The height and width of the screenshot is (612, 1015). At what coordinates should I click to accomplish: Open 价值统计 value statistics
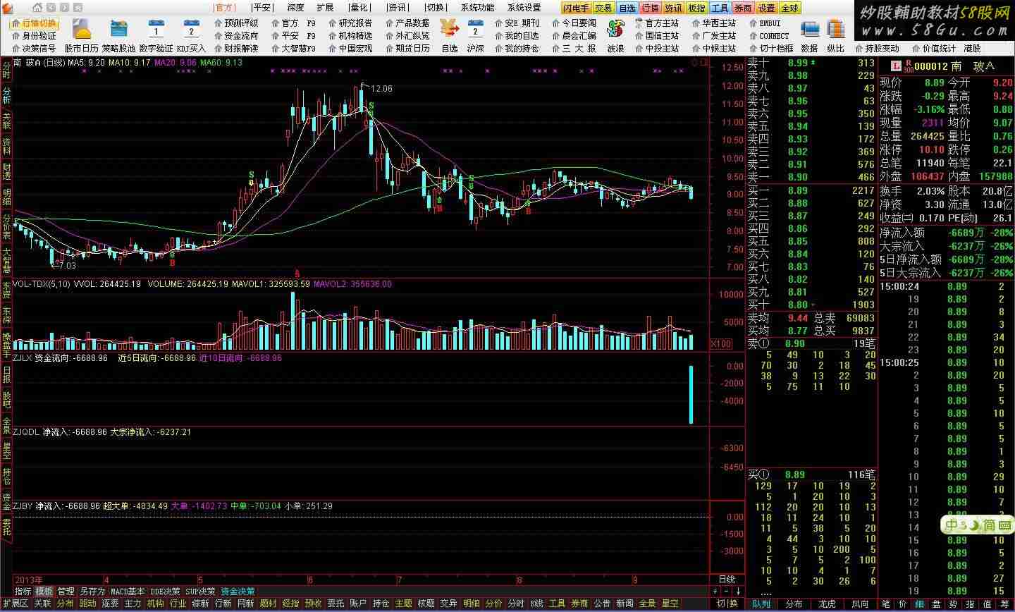(x=933, y=49)
